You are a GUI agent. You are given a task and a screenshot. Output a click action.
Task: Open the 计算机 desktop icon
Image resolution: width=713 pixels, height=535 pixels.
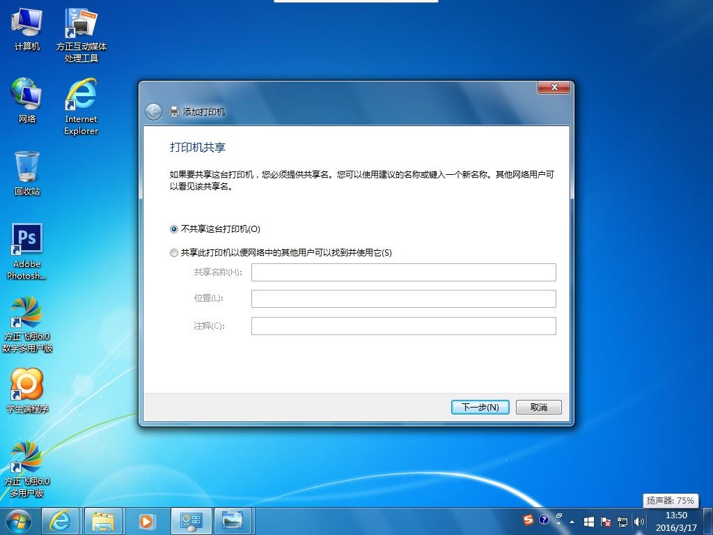click(27, 29)
